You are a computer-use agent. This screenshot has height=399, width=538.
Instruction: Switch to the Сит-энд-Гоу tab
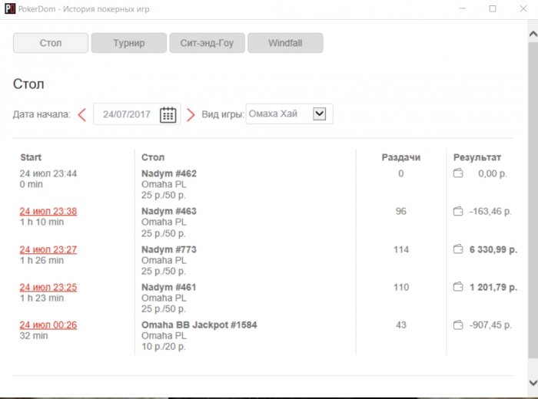point(206,43)
